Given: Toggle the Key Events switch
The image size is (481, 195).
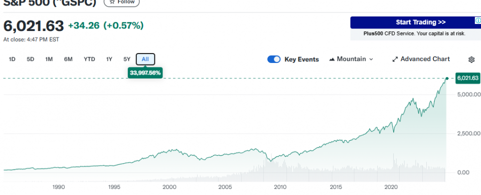Looking at the screenshot, I should point(274,59).
